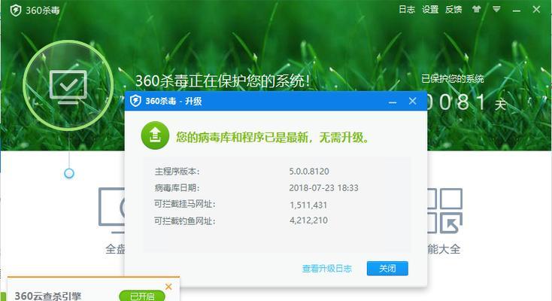
Task: Close the main 360杀毒 window
Action: [536, 10]
